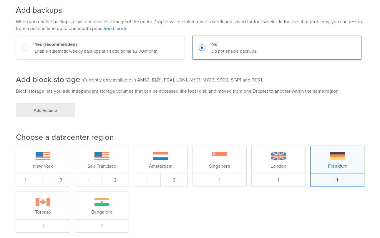Select New York datacenter 1

coord(25,180)
